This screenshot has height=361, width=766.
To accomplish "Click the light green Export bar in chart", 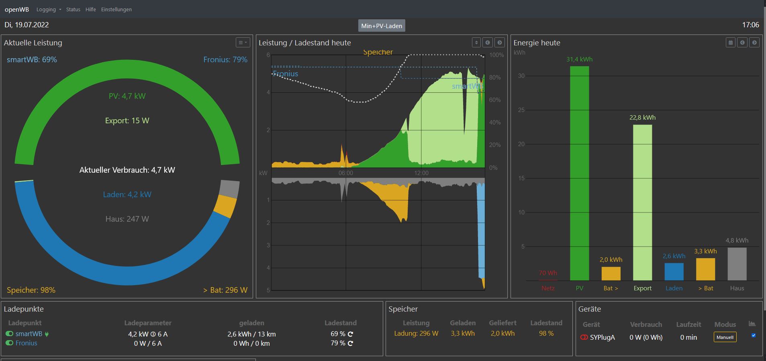I will click(x=642, y=202).
